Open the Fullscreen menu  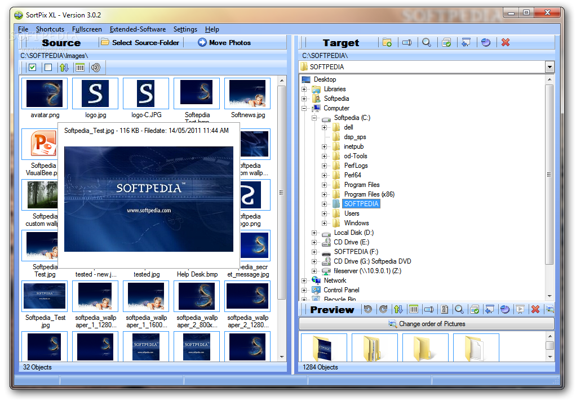coord(87,29)
